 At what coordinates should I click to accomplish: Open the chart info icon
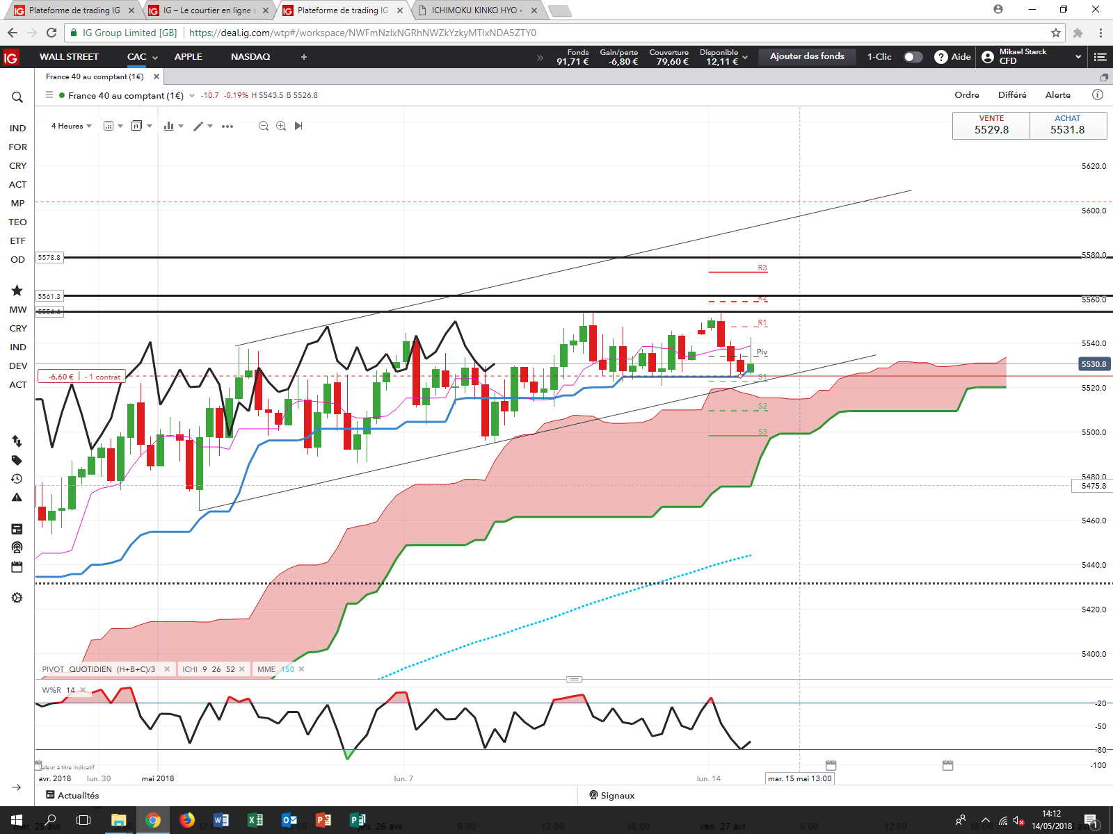(1098, 95)
